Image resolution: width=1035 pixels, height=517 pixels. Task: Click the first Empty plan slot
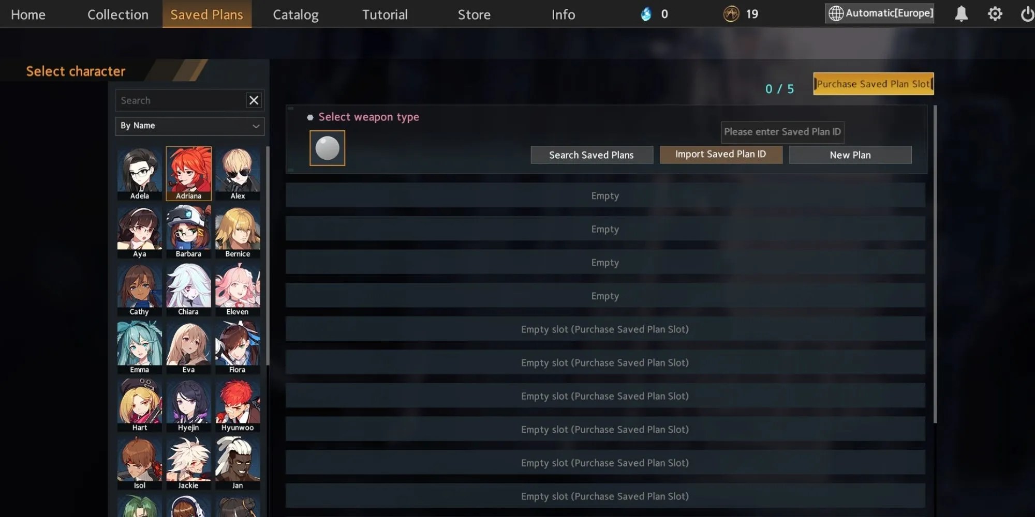[605, 195]
